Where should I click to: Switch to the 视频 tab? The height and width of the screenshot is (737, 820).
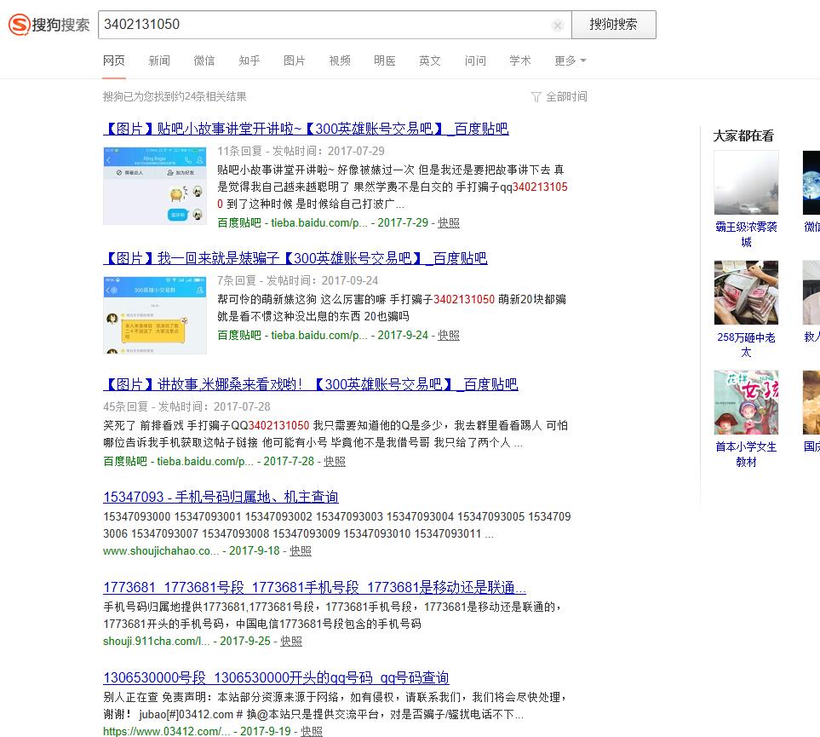click(340, 60)
